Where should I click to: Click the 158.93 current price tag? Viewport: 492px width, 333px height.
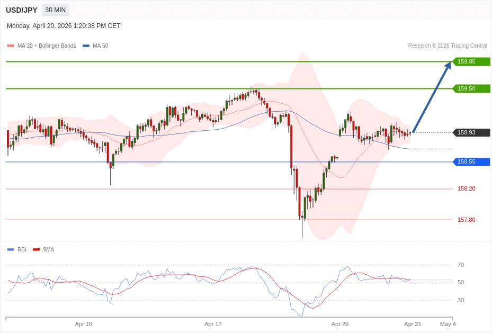(x=471, y=132)
